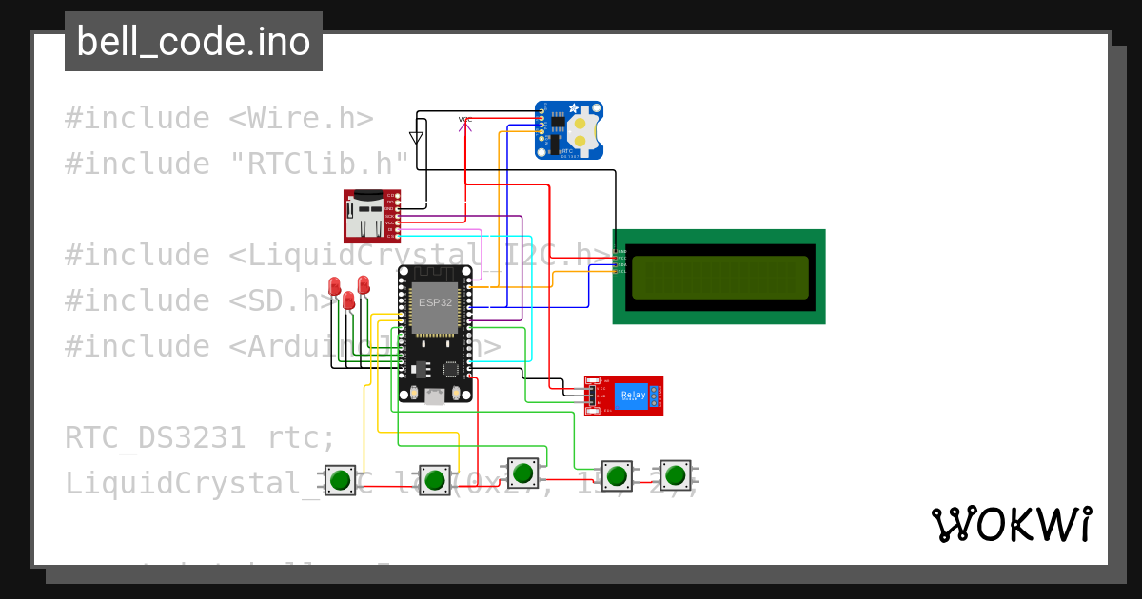Push the second green pushbutton
This screenshot has height=599, width=1142.
click(x=435, y=479)
